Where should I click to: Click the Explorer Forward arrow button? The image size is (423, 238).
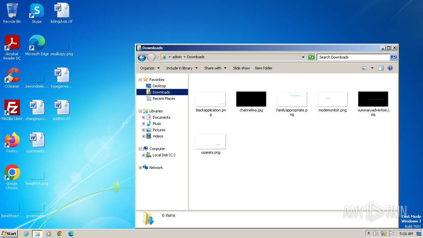click(151, 57)
